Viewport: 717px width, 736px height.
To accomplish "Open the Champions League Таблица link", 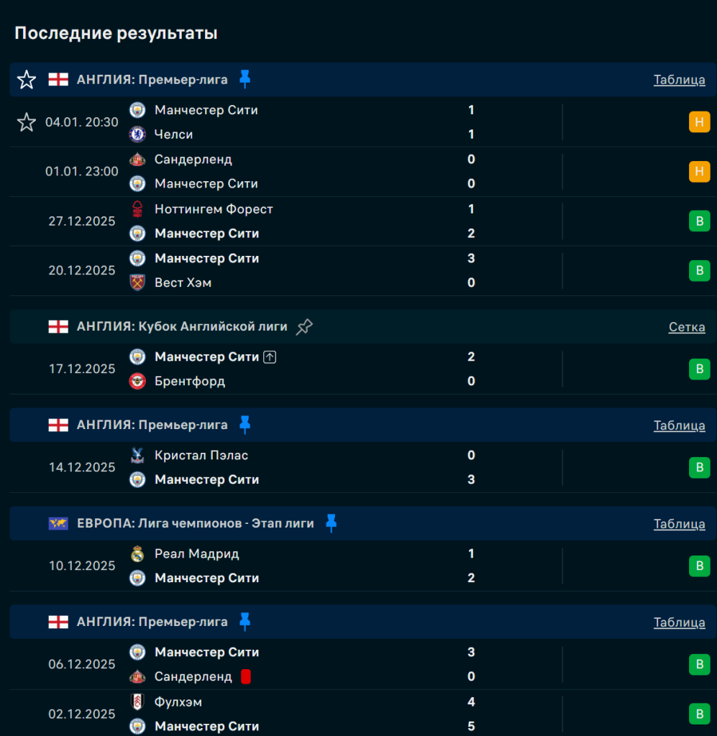I will coord(679,524).
